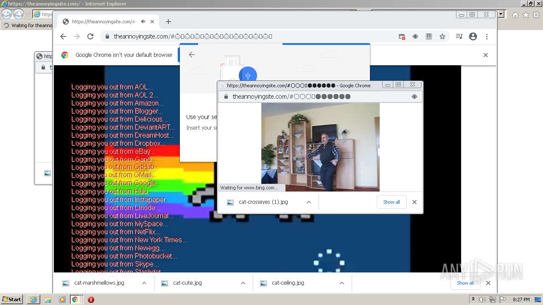Bookmark this page with the star icon
This screenshot has height=305, width=543.
pos(442,36)
